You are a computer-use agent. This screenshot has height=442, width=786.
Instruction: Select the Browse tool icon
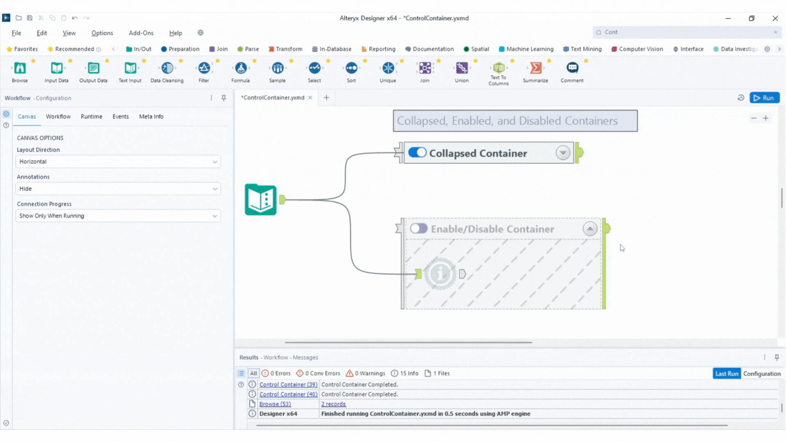[x=19, y=68]
